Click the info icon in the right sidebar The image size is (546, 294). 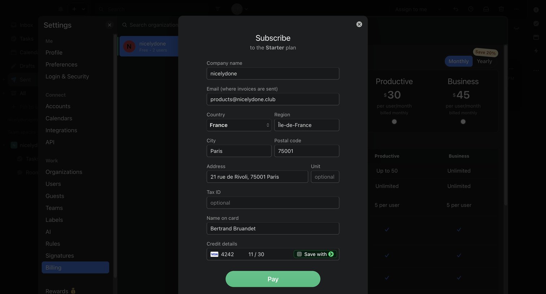click(536, 10)
